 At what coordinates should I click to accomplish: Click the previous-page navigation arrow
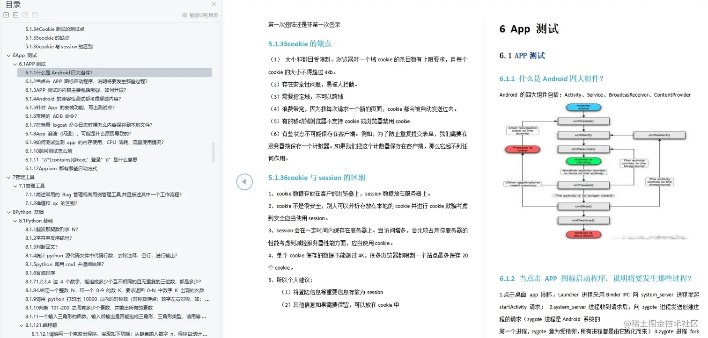point(244,182)
